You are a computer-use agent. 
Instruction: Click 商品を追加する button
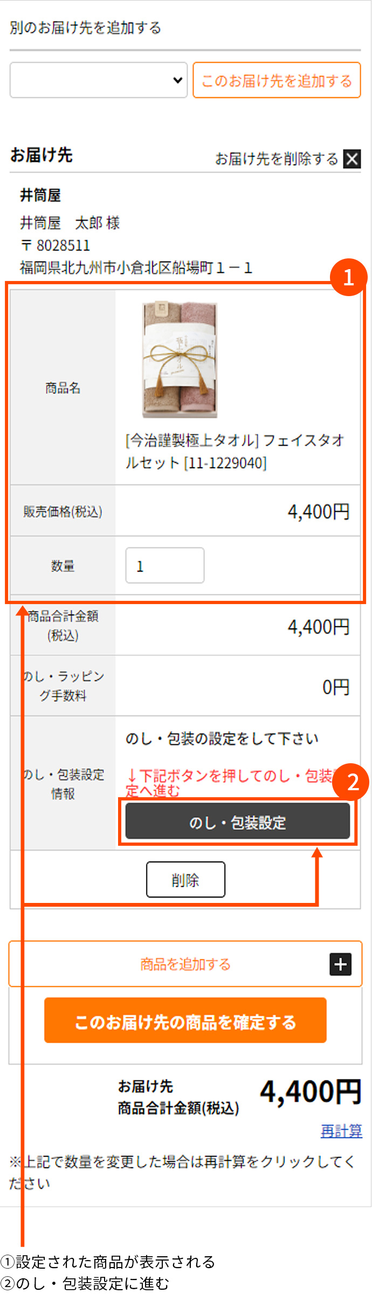[185, 964]
